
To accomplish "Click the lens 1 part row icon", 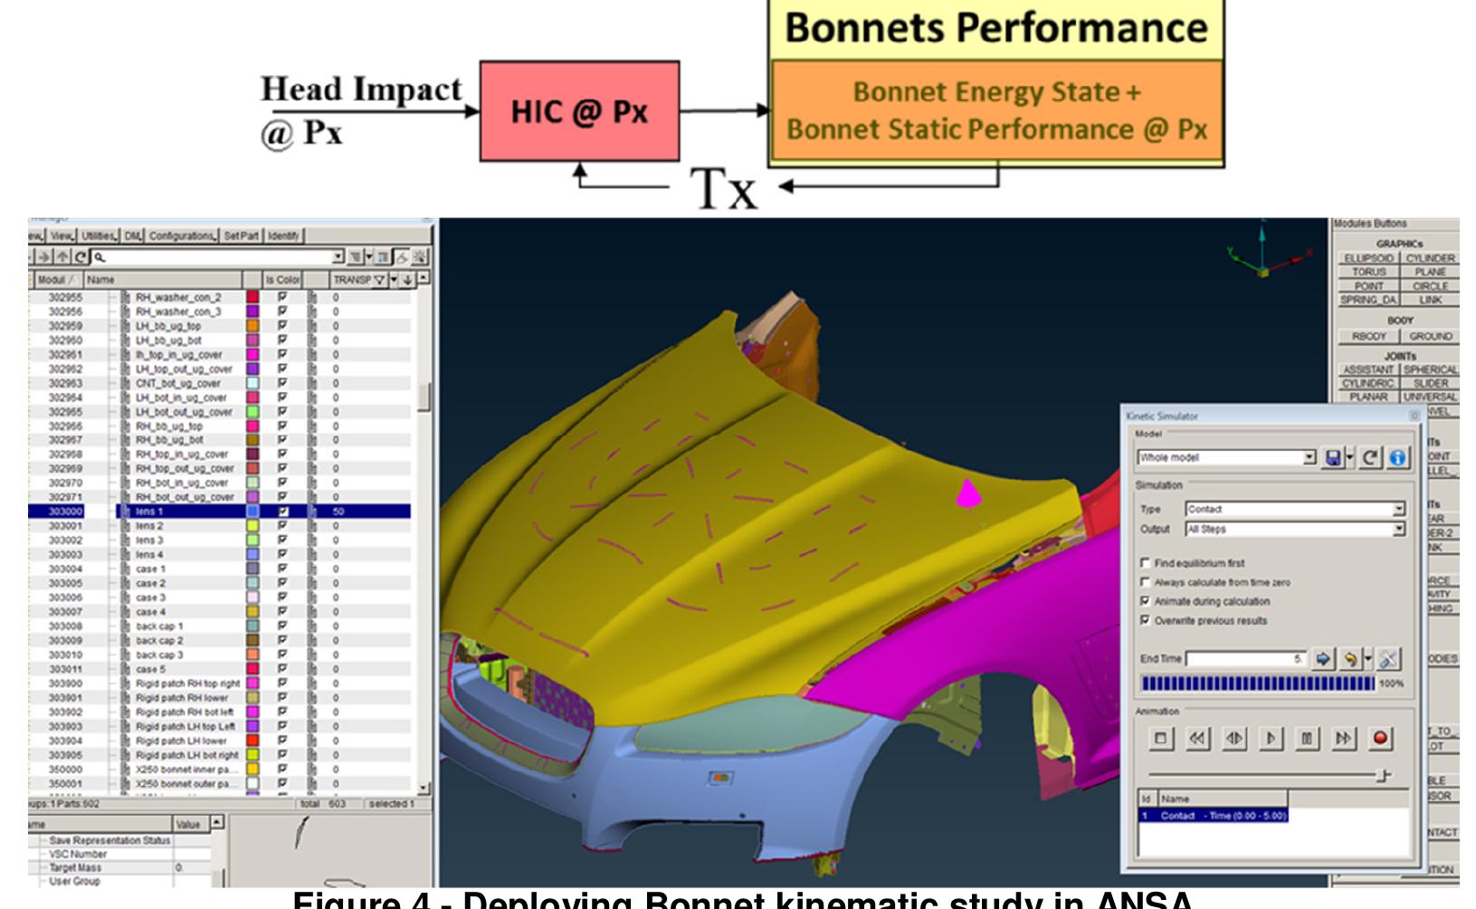I will (127, 512).
